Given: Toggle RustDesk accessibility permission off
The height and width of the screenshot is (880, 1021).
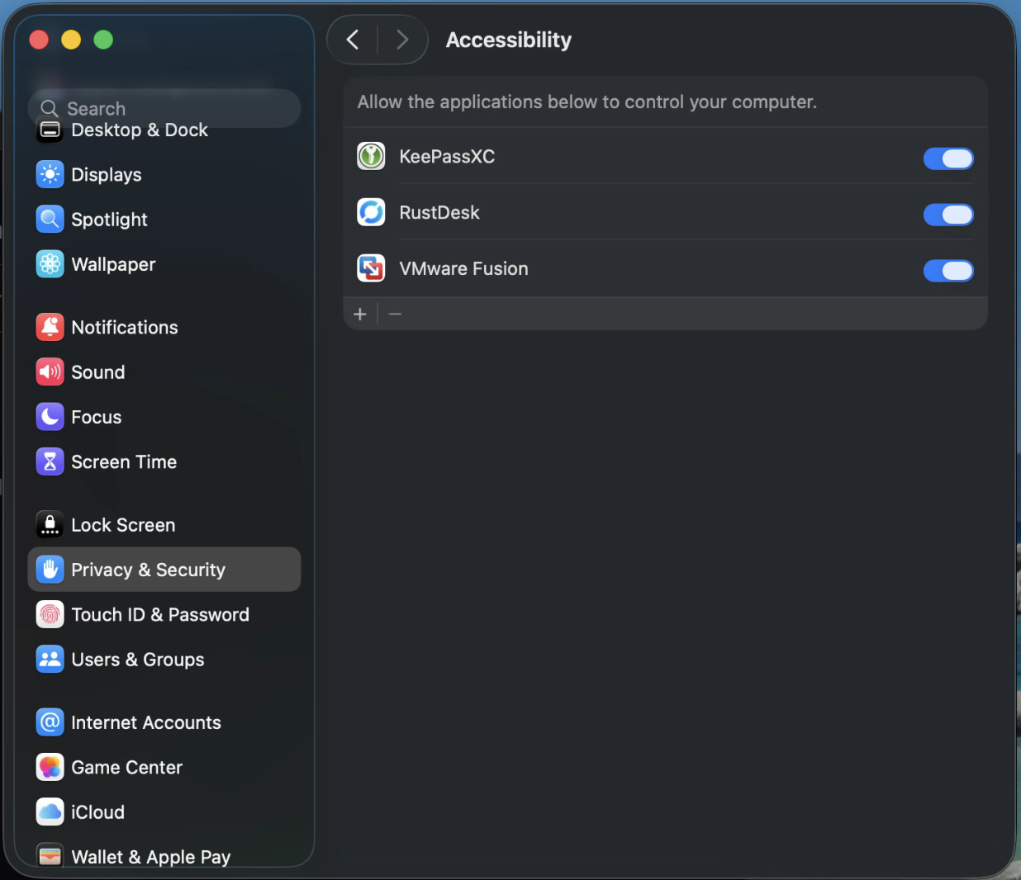Looking at the screenshot, I should pos(947,215).
